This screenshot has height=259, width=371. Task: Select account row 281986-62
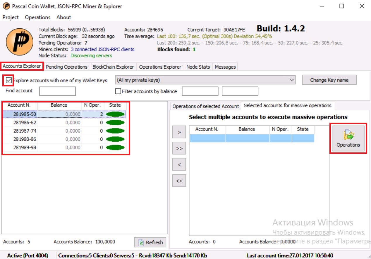coord(64,123)
